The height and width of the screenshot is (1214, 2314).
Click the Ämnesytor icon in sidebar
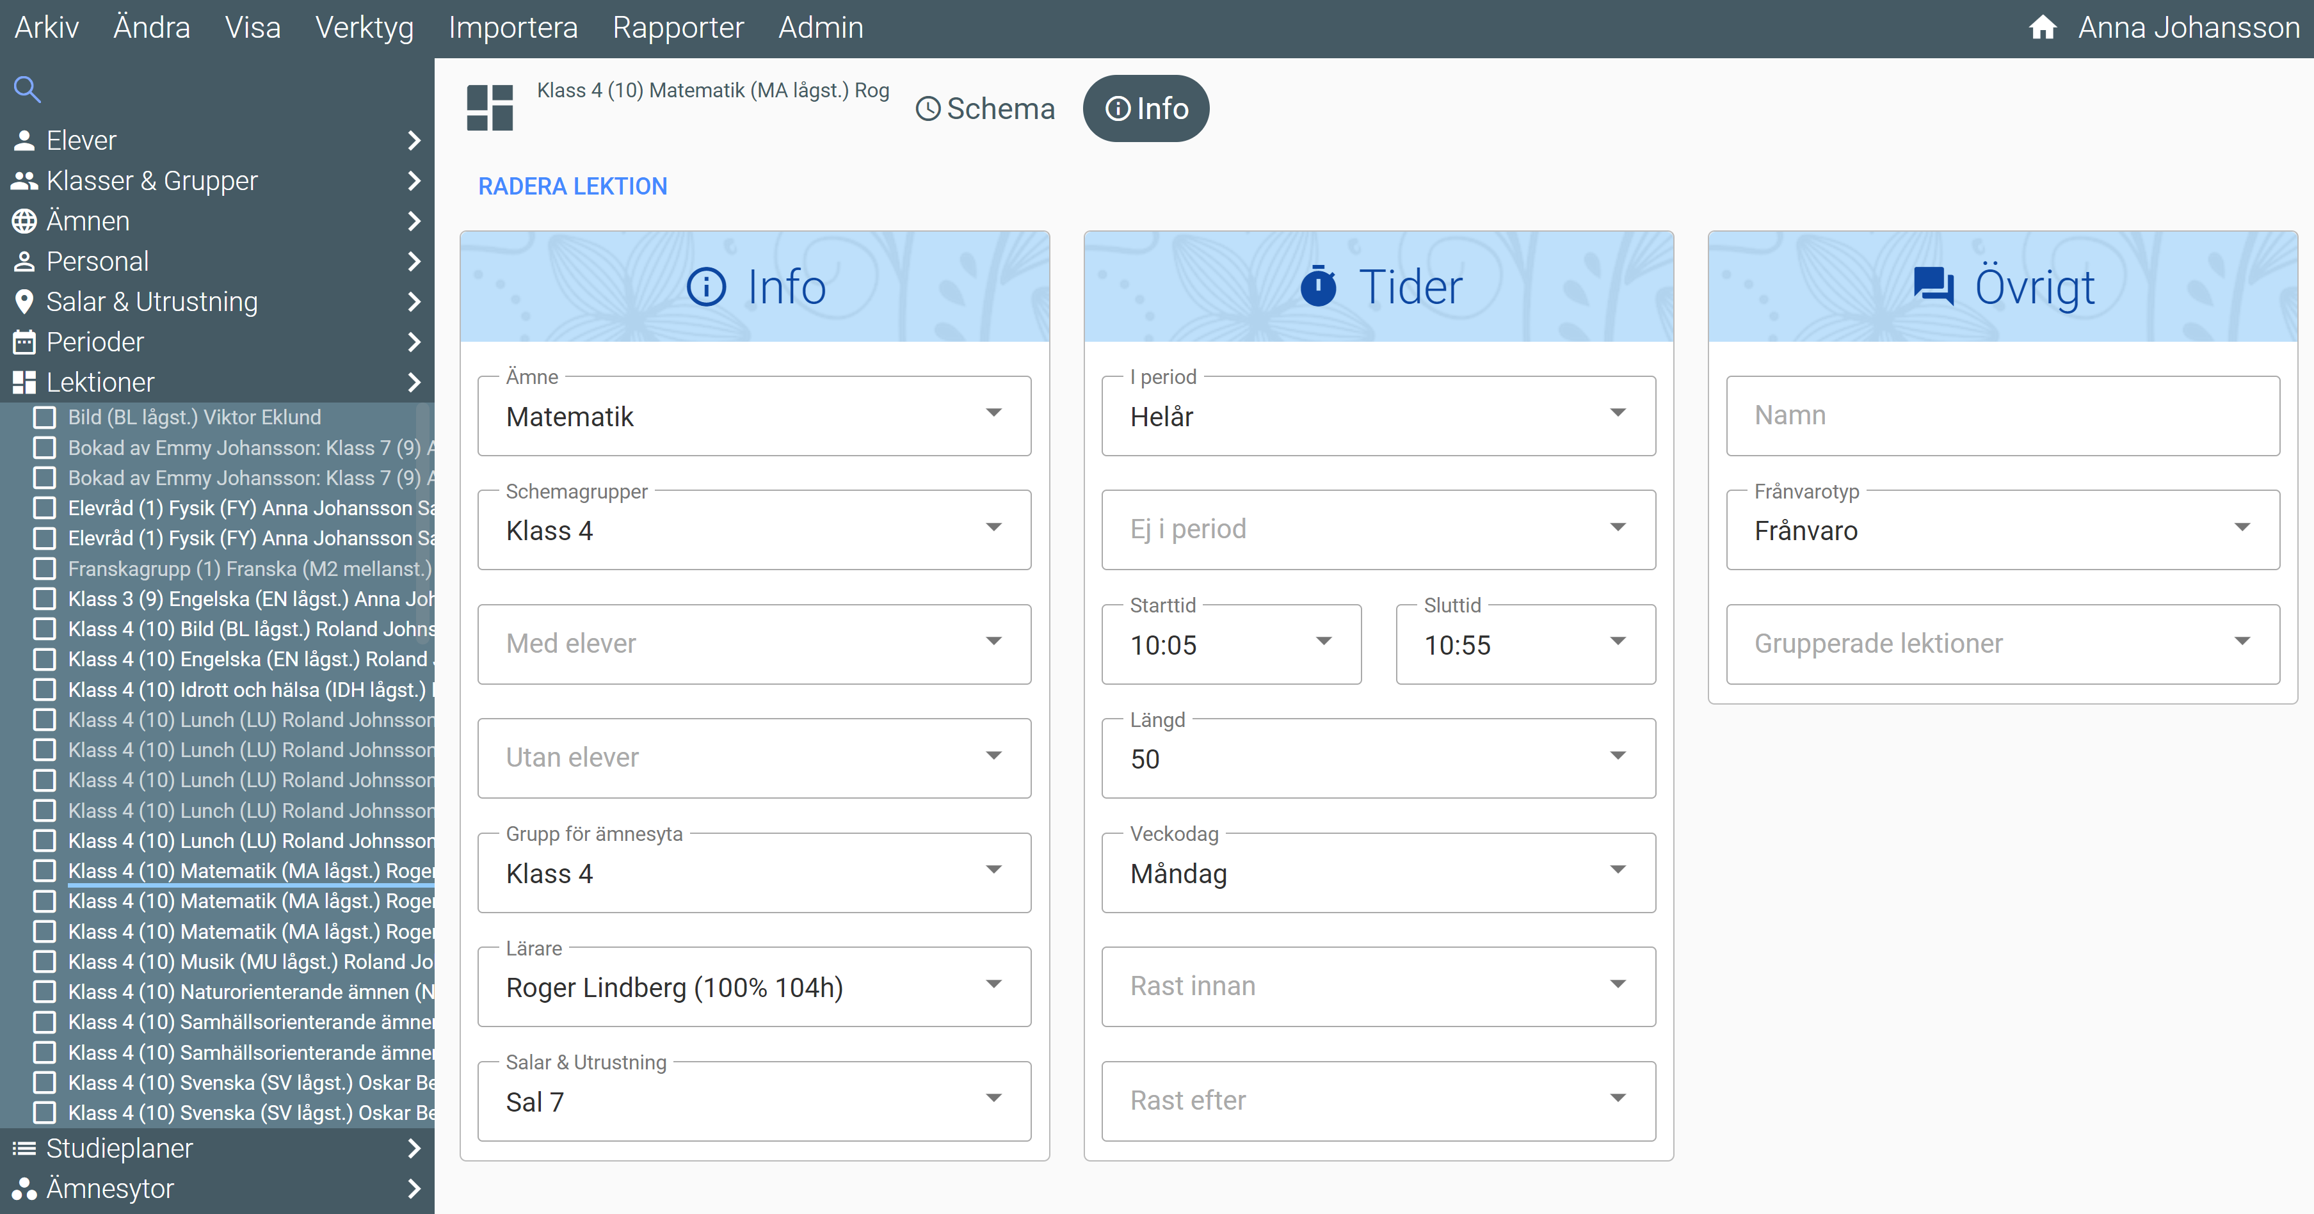click(x=24, y=1188)
